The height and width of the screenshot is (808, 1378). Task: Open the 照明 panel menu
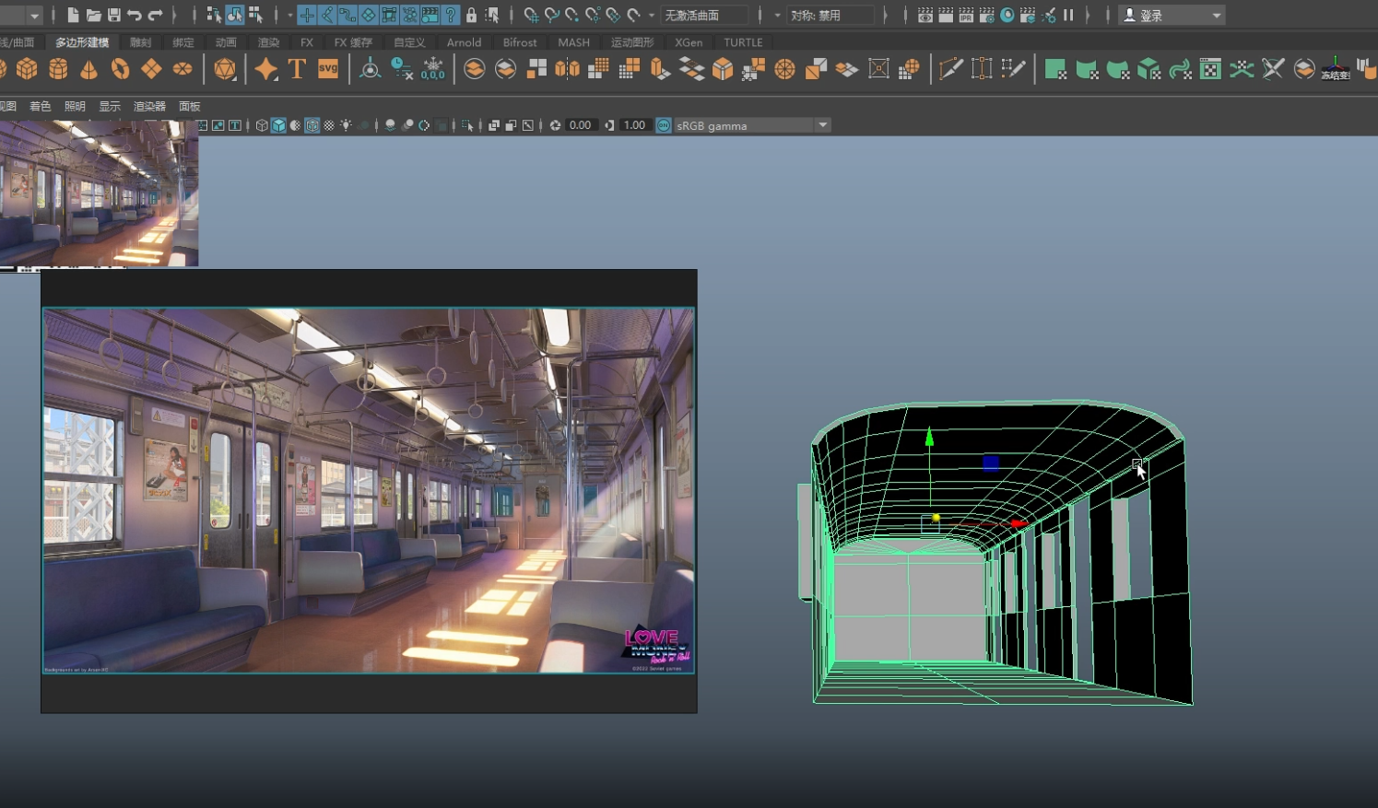[75, 107]
